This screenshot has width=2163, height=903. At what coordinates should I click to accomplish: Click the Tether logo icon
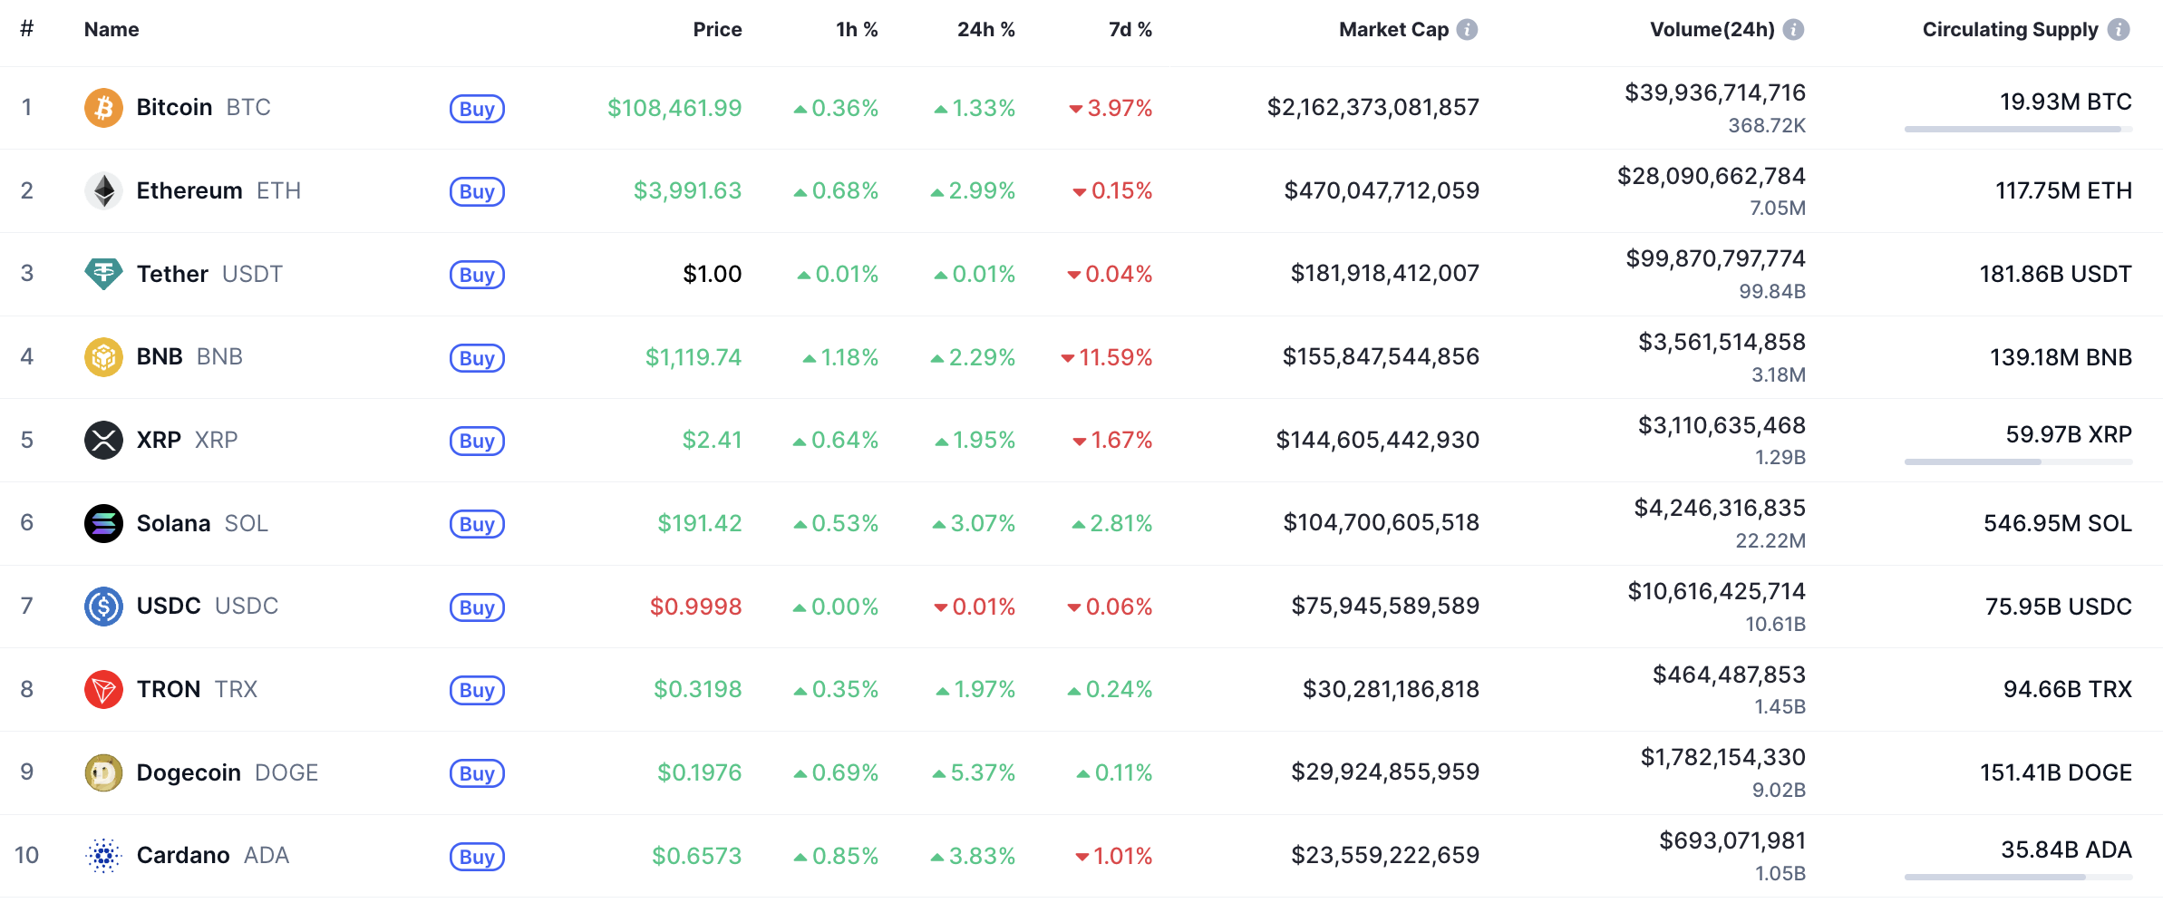[x=103, y=274]
